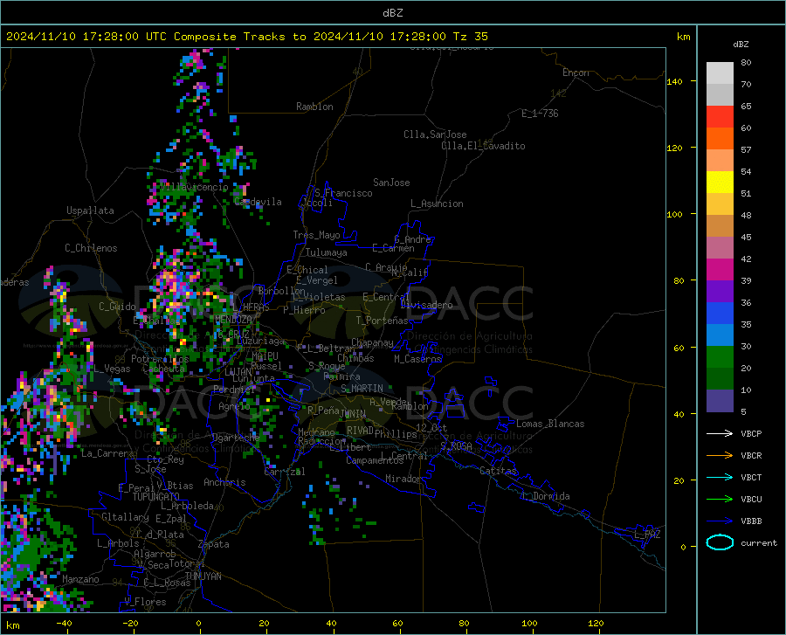Click the 140 tick on vertical axis
The width and height of the screenshot is (786, 635).
(x=674, y=81)
